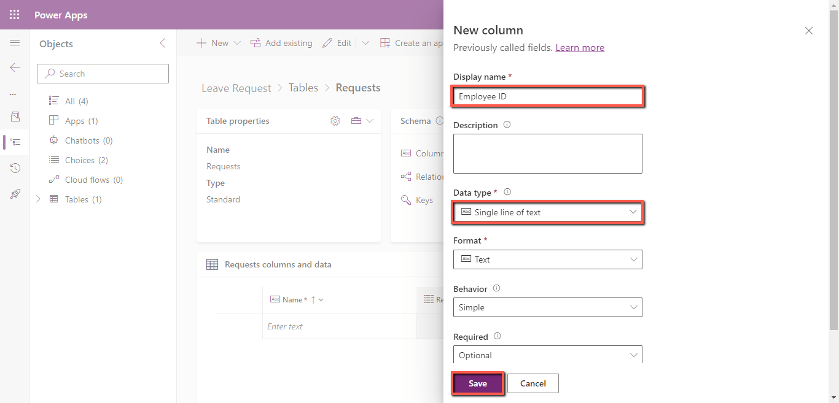Image resolution: width=839 pixels, height=403 pixels.
Task: Open table properties gear settings icon
Action: tap(335, 121)
